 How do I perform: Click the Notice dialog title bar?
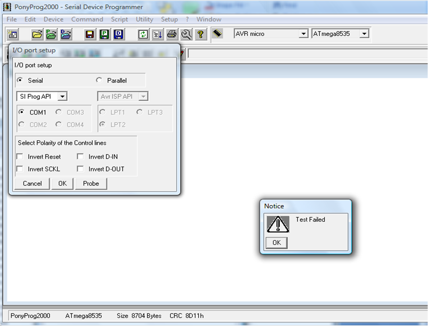(x=306, y=206)
